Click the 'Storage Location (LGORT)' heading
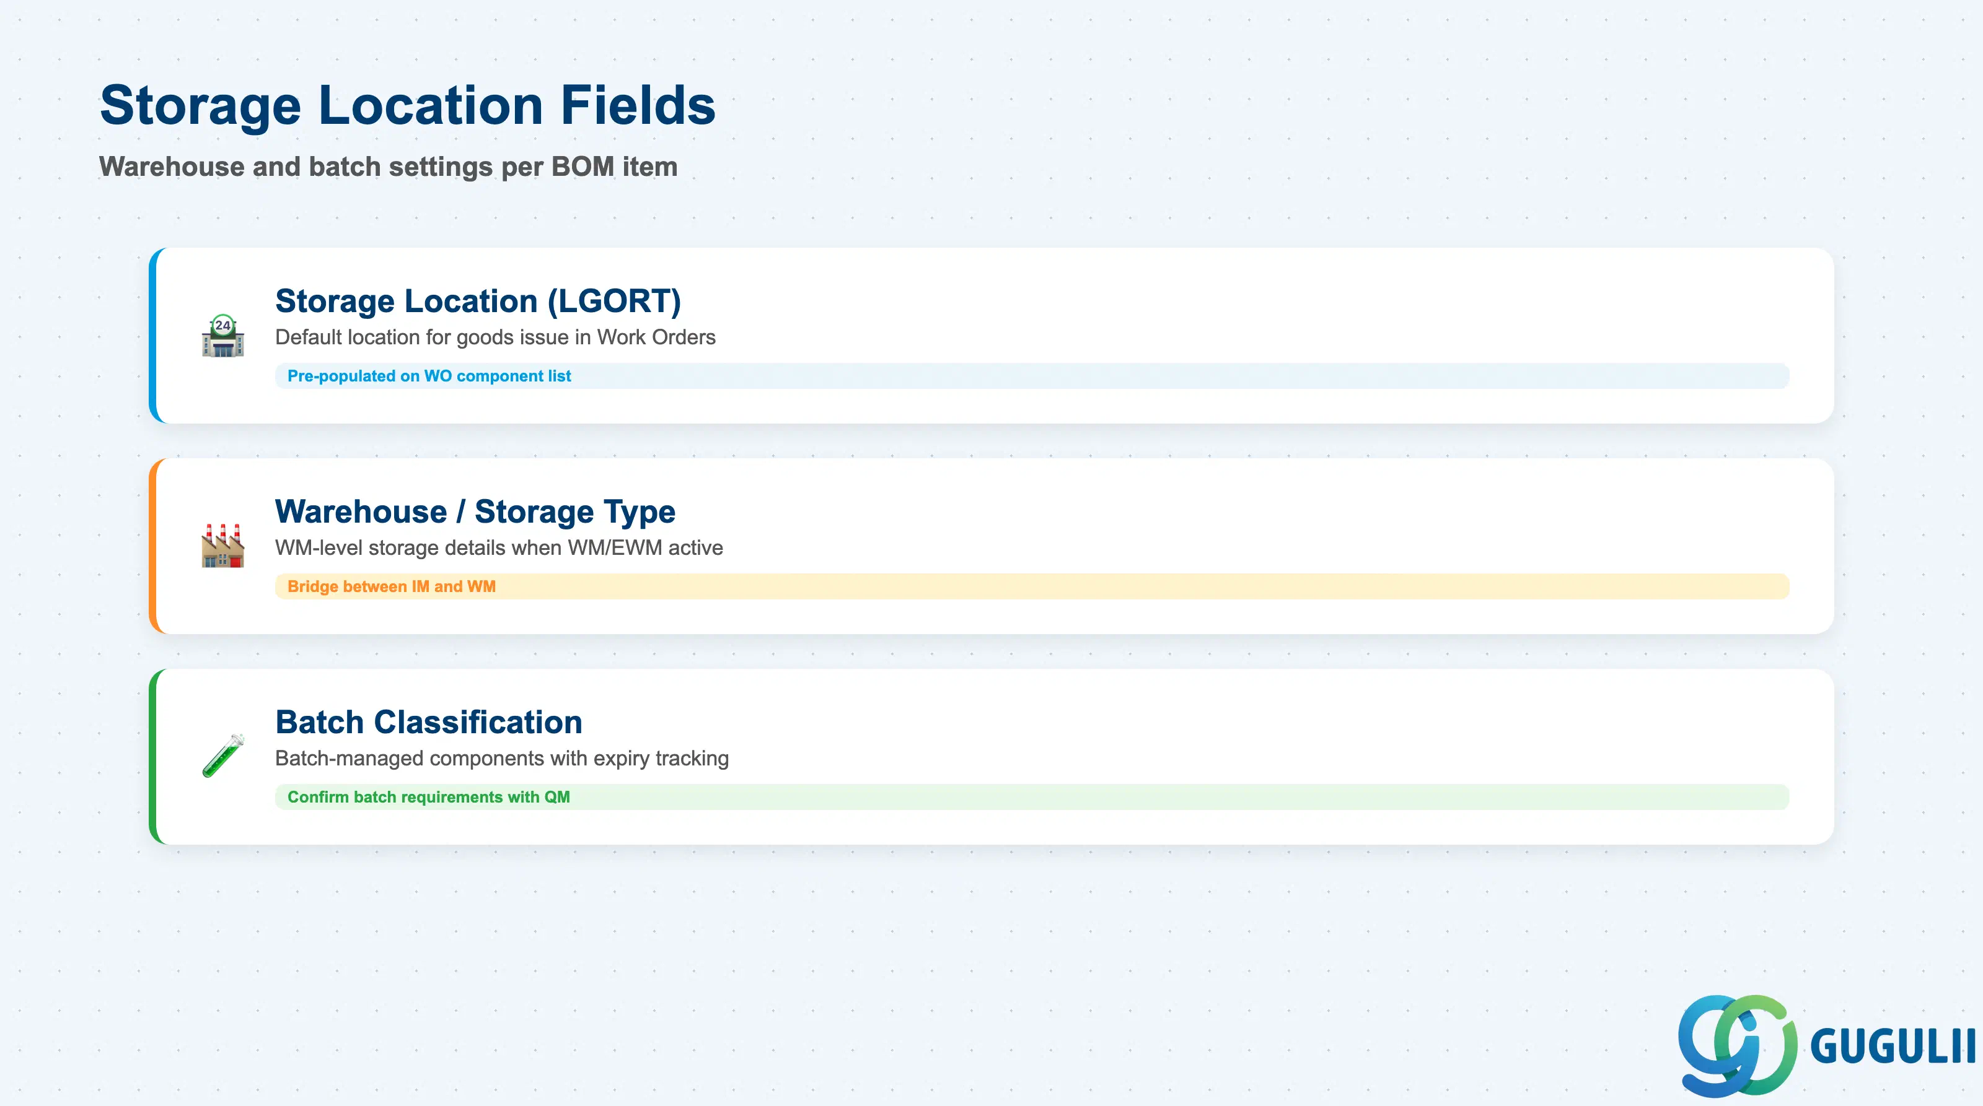This screenshot has height=1106, width=1983. (478, 301)
